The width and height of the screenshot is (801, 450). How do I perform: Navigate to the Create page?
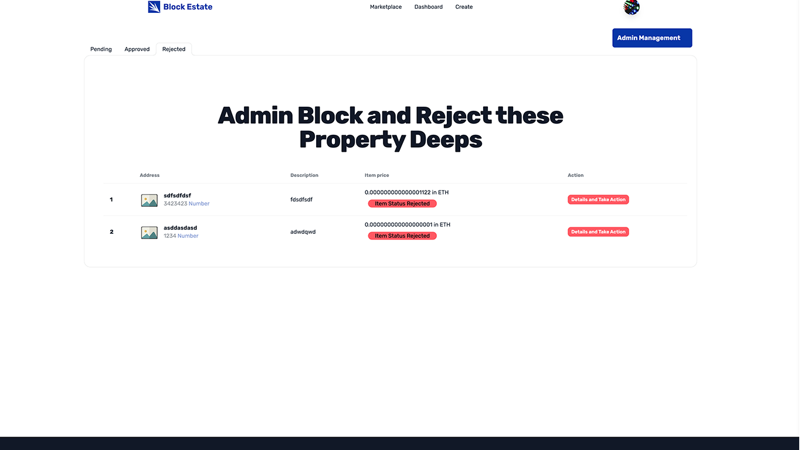(x=464, y=6)
